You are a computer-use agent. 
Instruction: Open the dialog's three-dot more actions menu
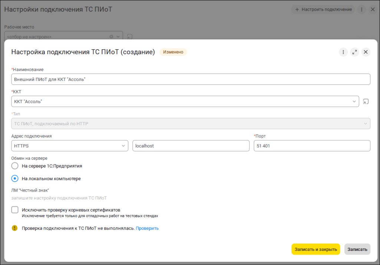[343, 52]
